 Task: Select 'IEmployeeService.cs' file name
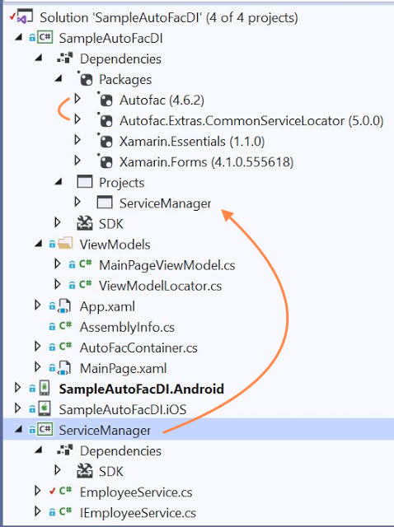coord(138,513)
